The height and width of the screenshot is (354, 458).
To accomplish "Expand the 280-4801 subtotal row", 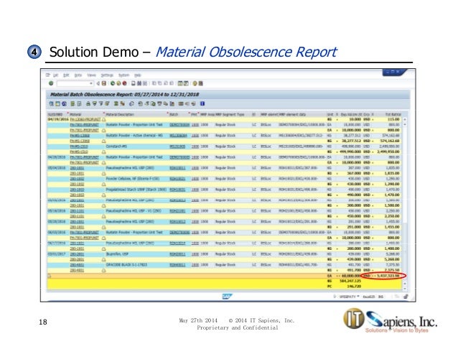I will 103,271.
